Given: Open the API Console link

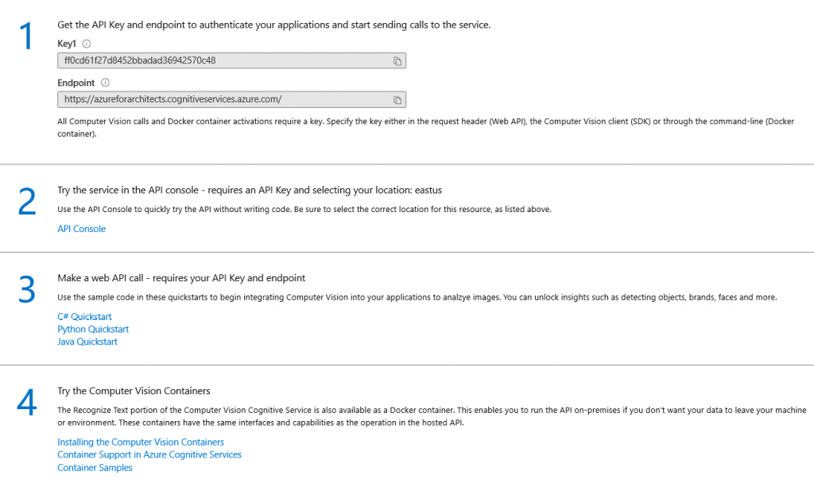Looking at the screenshot, I should 81,229.
